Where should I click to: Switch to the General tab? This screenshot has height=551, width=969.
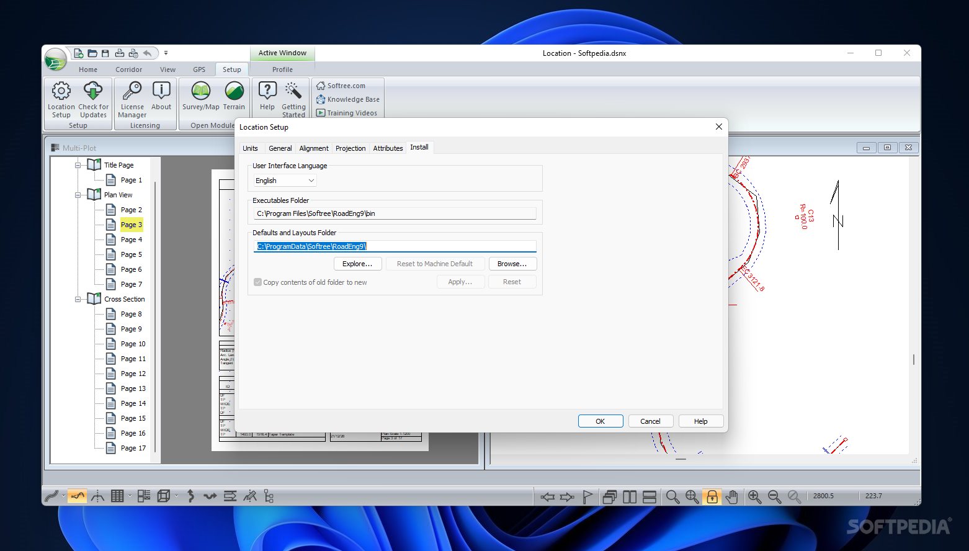tap(280, 148)
